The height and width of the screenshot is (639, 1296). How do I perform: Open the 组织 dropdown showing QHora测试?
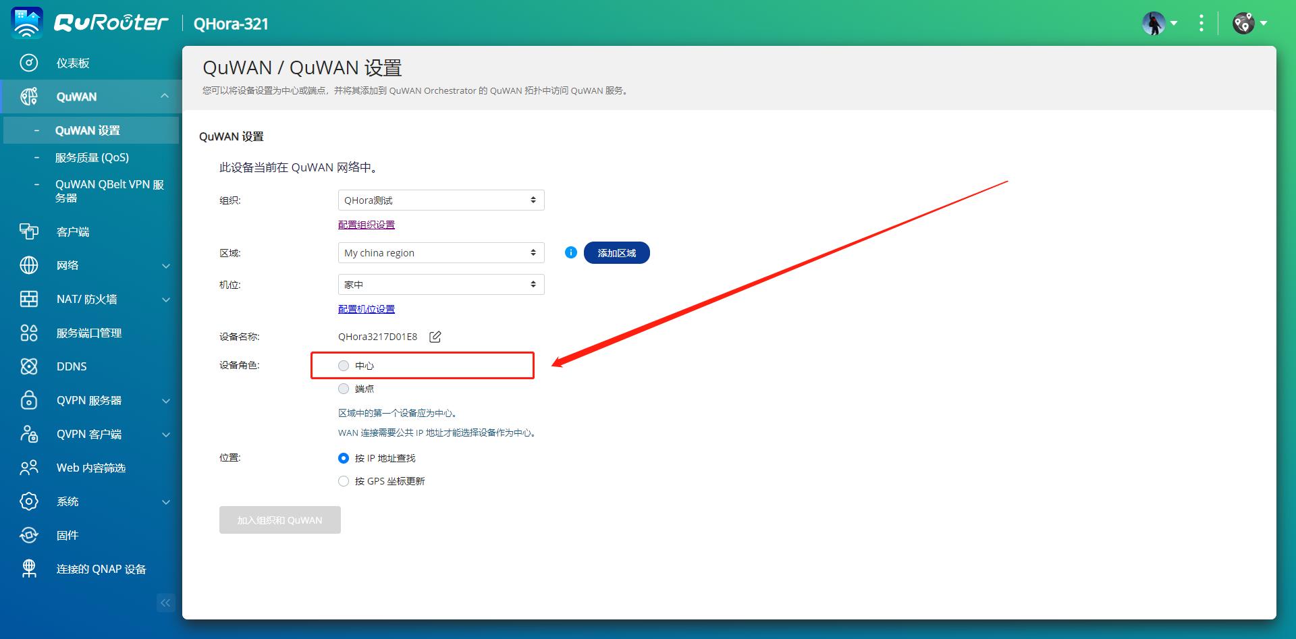coord(441,200)
